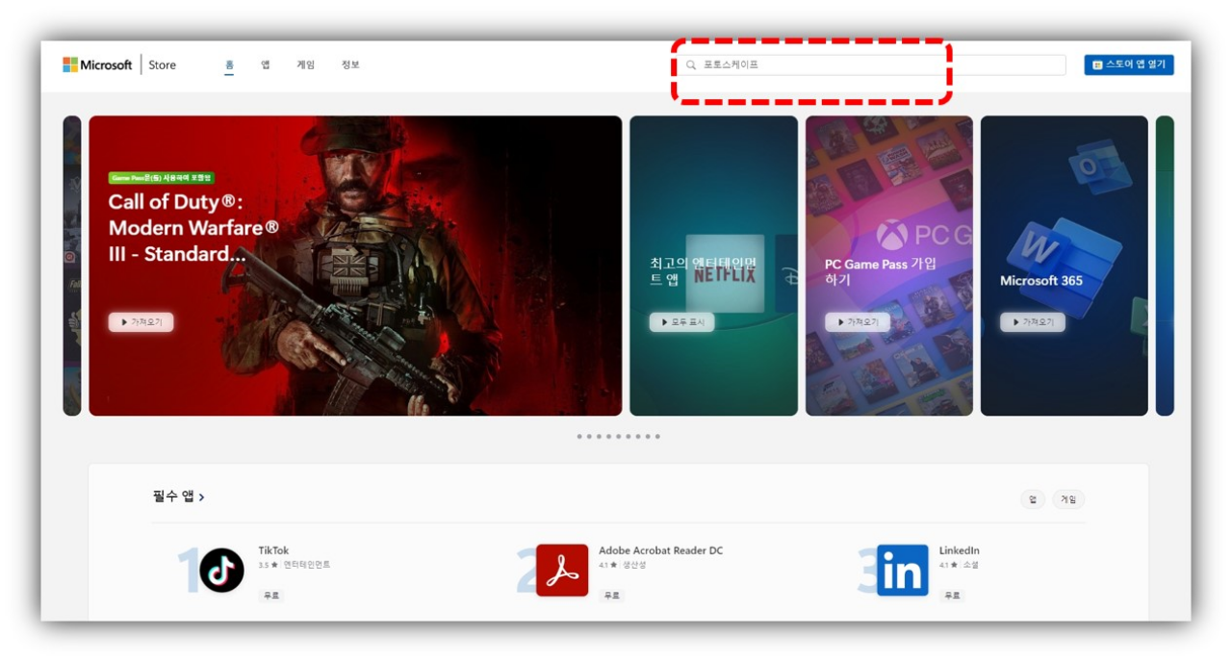Open the LinkedIn app title

pyautogui.click(x=960, y=550)
